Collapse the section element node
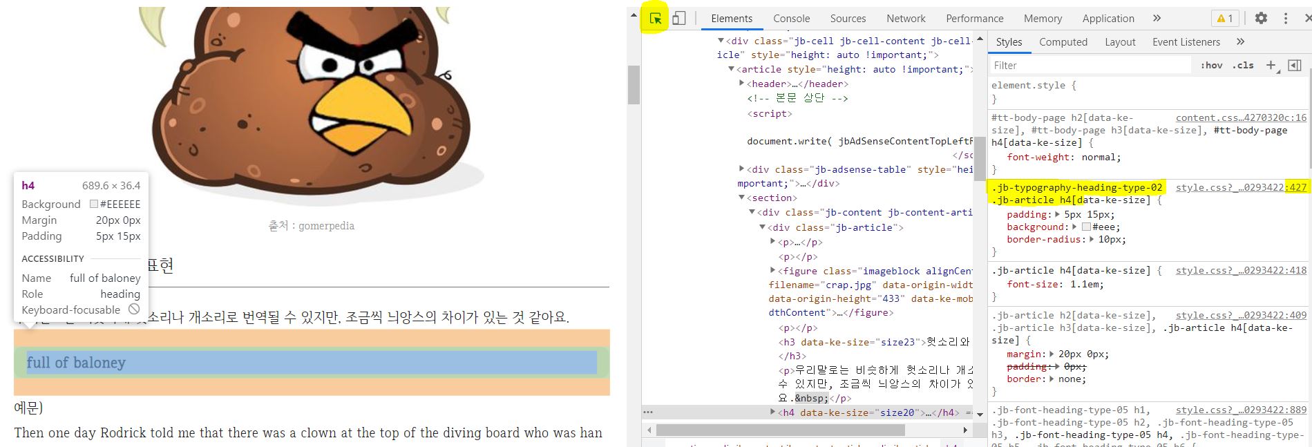Screen dimensions: 1312x447 point(742,198)
